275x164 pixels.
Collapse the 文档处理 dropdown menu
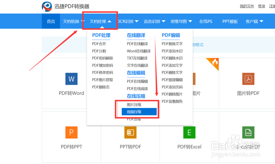100,21
